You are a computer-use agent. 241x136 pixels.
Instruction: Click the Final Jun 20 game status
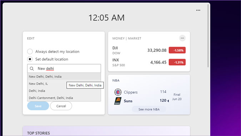(x=177, y=97)
